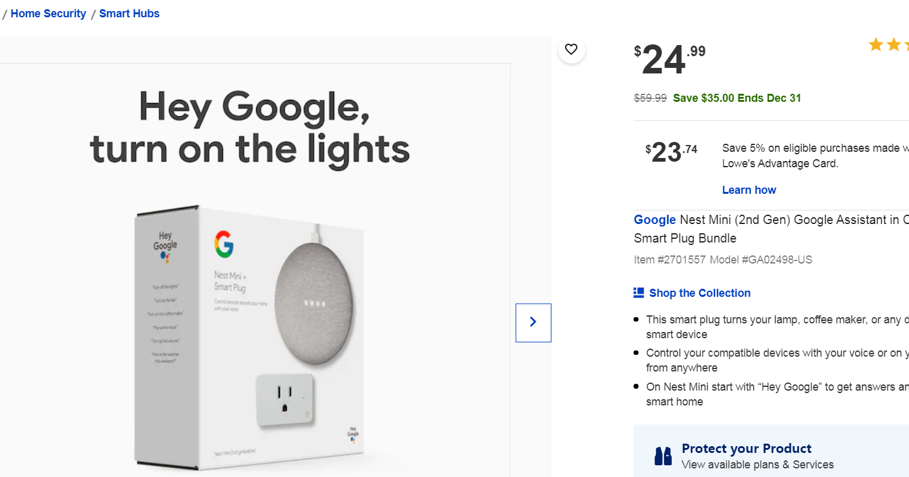Select the Google brand name link
Image resolution: width=909 pixels, height=477 pixels.
[x=655, y=220]
